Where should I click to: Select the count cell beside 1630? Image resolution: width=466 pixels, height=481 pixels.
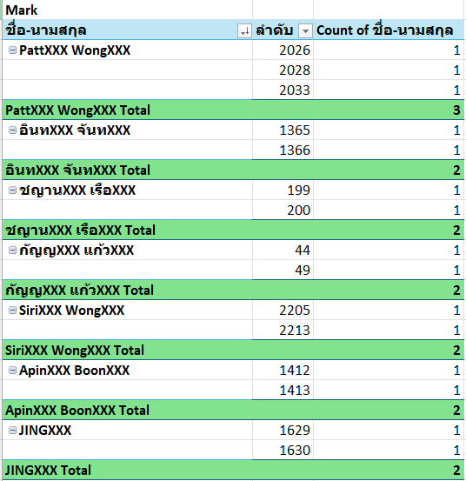pyautogui.click(x=389, y=450)
